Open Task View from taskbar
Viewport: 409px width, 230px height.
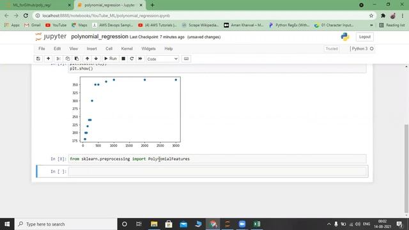click(139, 224)
